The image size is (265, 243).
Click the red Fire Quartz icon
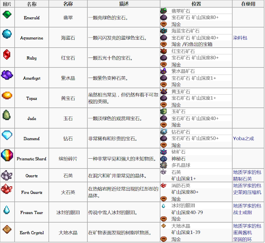pyautogui.click(x=6, y=189)
